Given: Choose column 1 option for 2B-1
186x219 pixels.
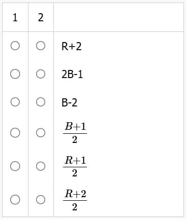Looking at the screenshot, I should [x=15, y=74].
